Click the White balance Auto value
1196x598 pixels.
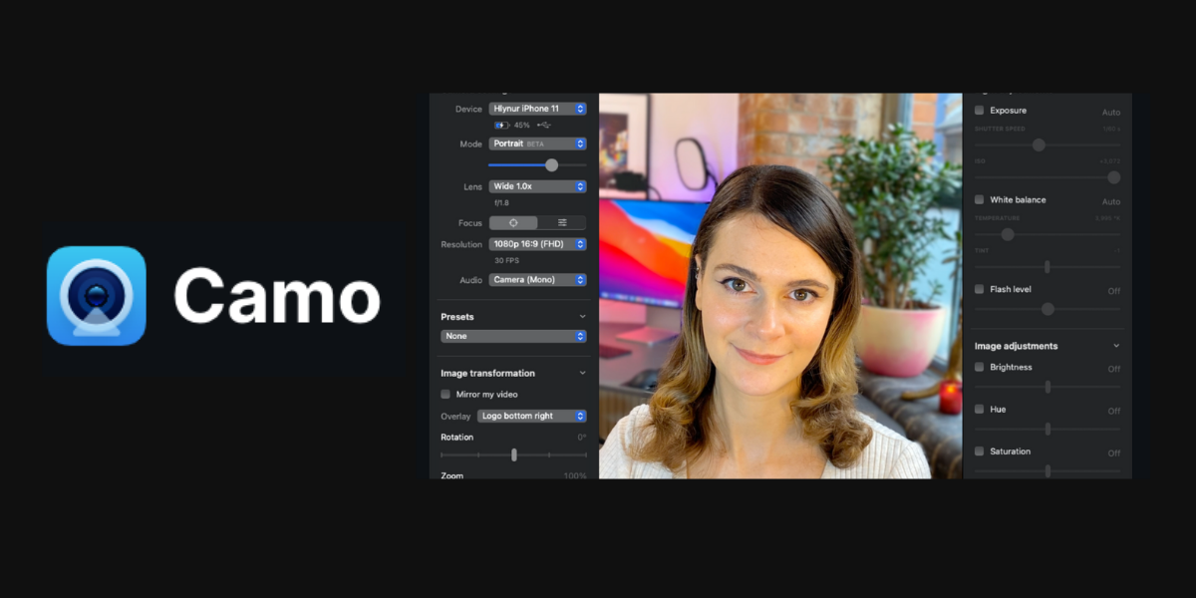tap(1111, 202)
